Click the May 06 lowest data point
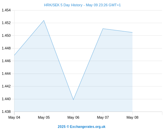The height and width of the screenshot is (132, 163). pyautogui.click(x=73, y=100)
